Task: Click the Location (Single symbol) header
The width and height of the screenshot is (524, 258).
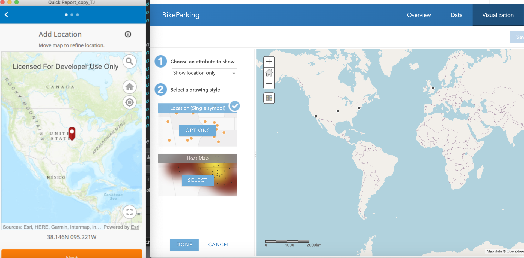Action: pos(198,108)
